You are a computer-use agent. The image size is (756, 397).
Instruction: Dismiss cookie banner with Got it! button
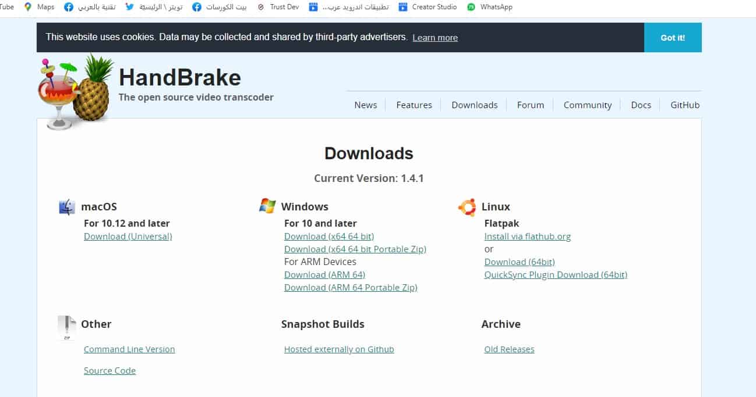672,38
